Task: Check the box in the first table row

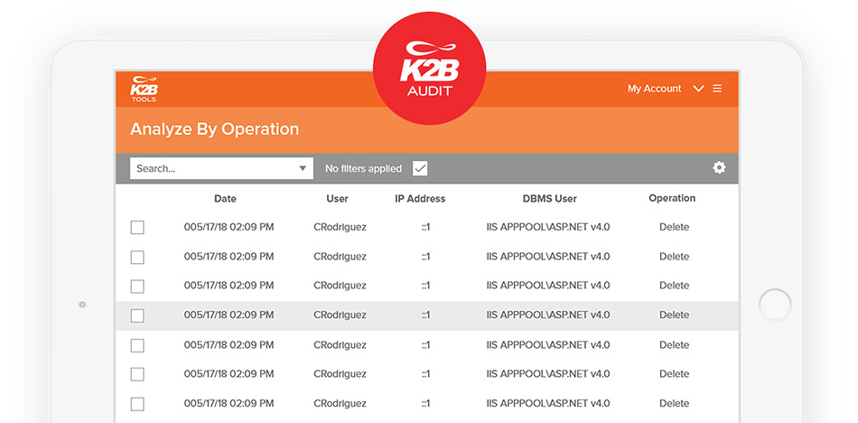Action: [137, 228]
